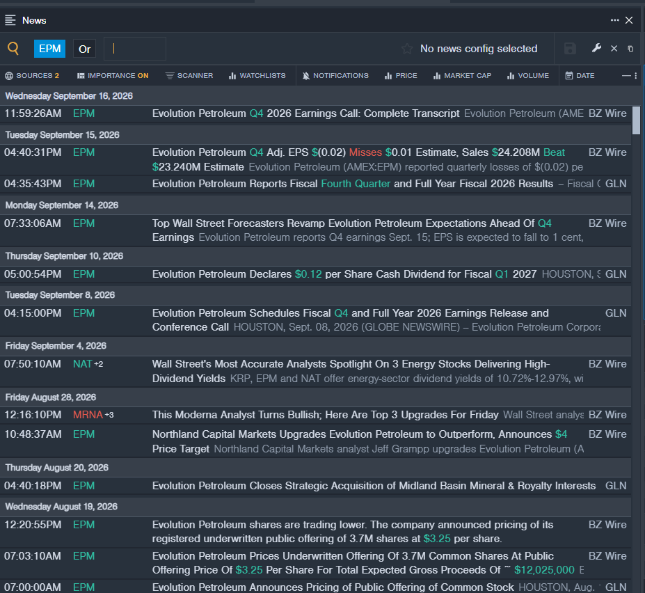Click the pop-out window icon in the search bar

630,49
